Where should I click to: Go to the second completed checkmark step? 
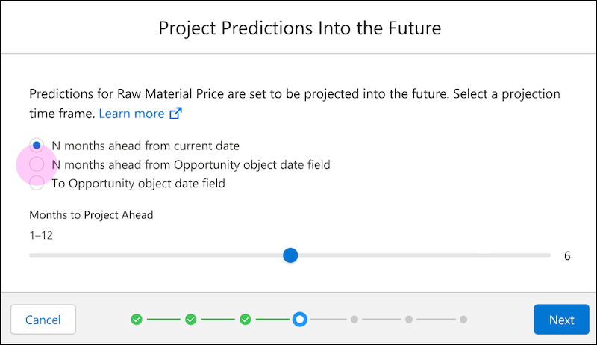click(191, 320)
